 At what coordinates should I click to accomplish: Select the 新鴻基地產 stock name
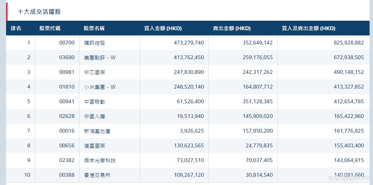click(x=97, y=131)
